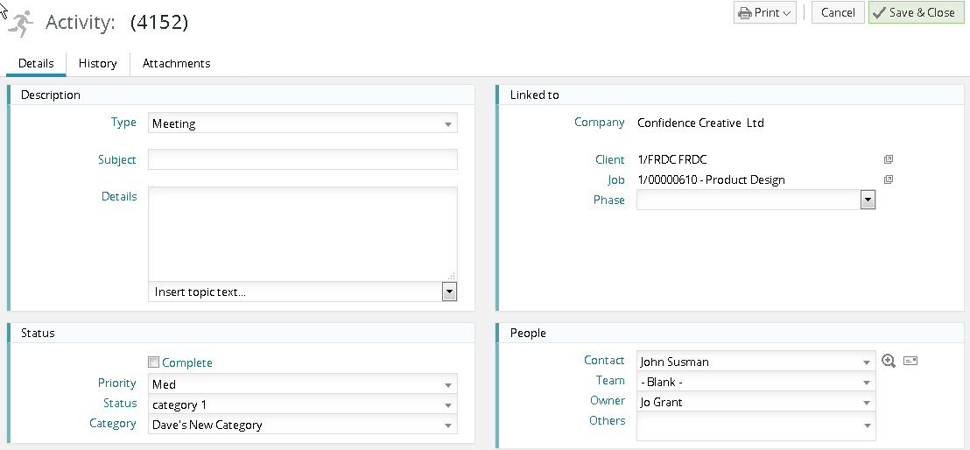Select the Details tab
970x450 pixels.
(x=36, y=63)
